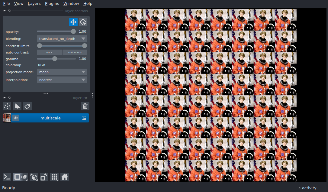The height and width of the screenshot is (192, 328).
Task: Create a new labels layer
Action: 27,106
